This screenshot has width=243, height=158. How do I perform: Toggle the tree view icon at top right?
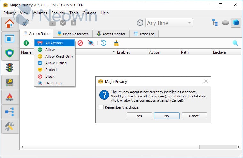pos(215,23)
